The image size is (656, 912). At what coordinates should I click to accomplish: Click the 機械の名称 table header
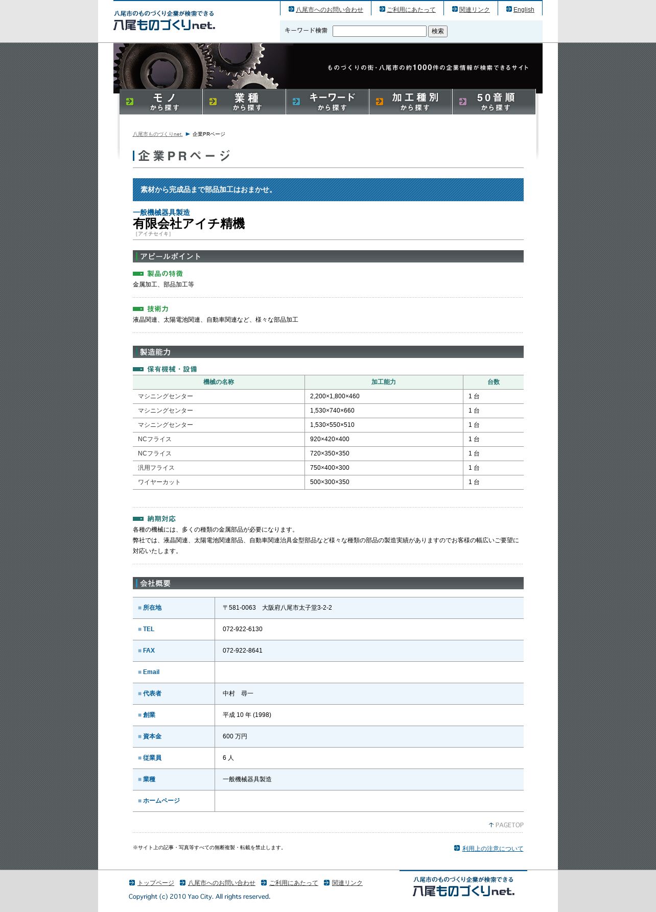click(x=219, y=382)
